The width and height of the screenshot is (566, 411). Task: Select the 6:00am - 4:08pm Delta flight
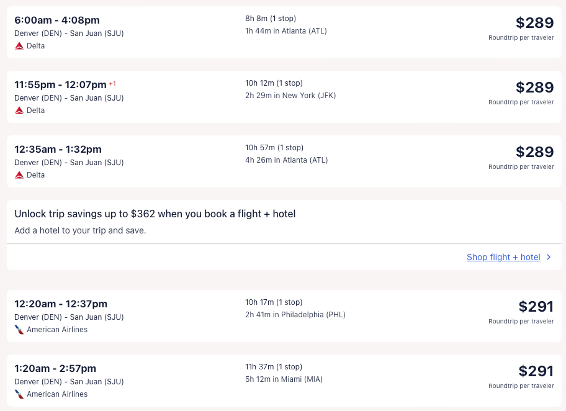pyautogui.click(x=57, y=20)
